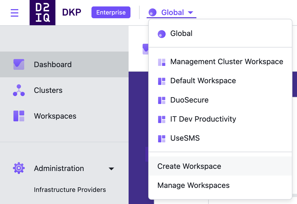Click the D2iQ logo
This screenshot has height=204, width=297.
pyautogui.click(x=43, y=12)
